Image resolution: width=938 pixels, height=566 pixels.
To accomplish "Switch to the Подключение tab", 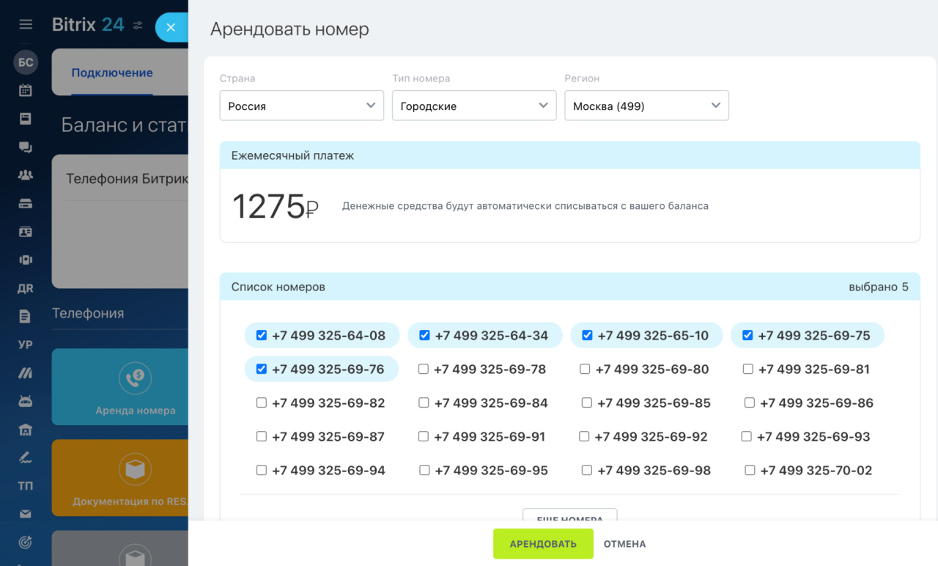I will [112, 73].
